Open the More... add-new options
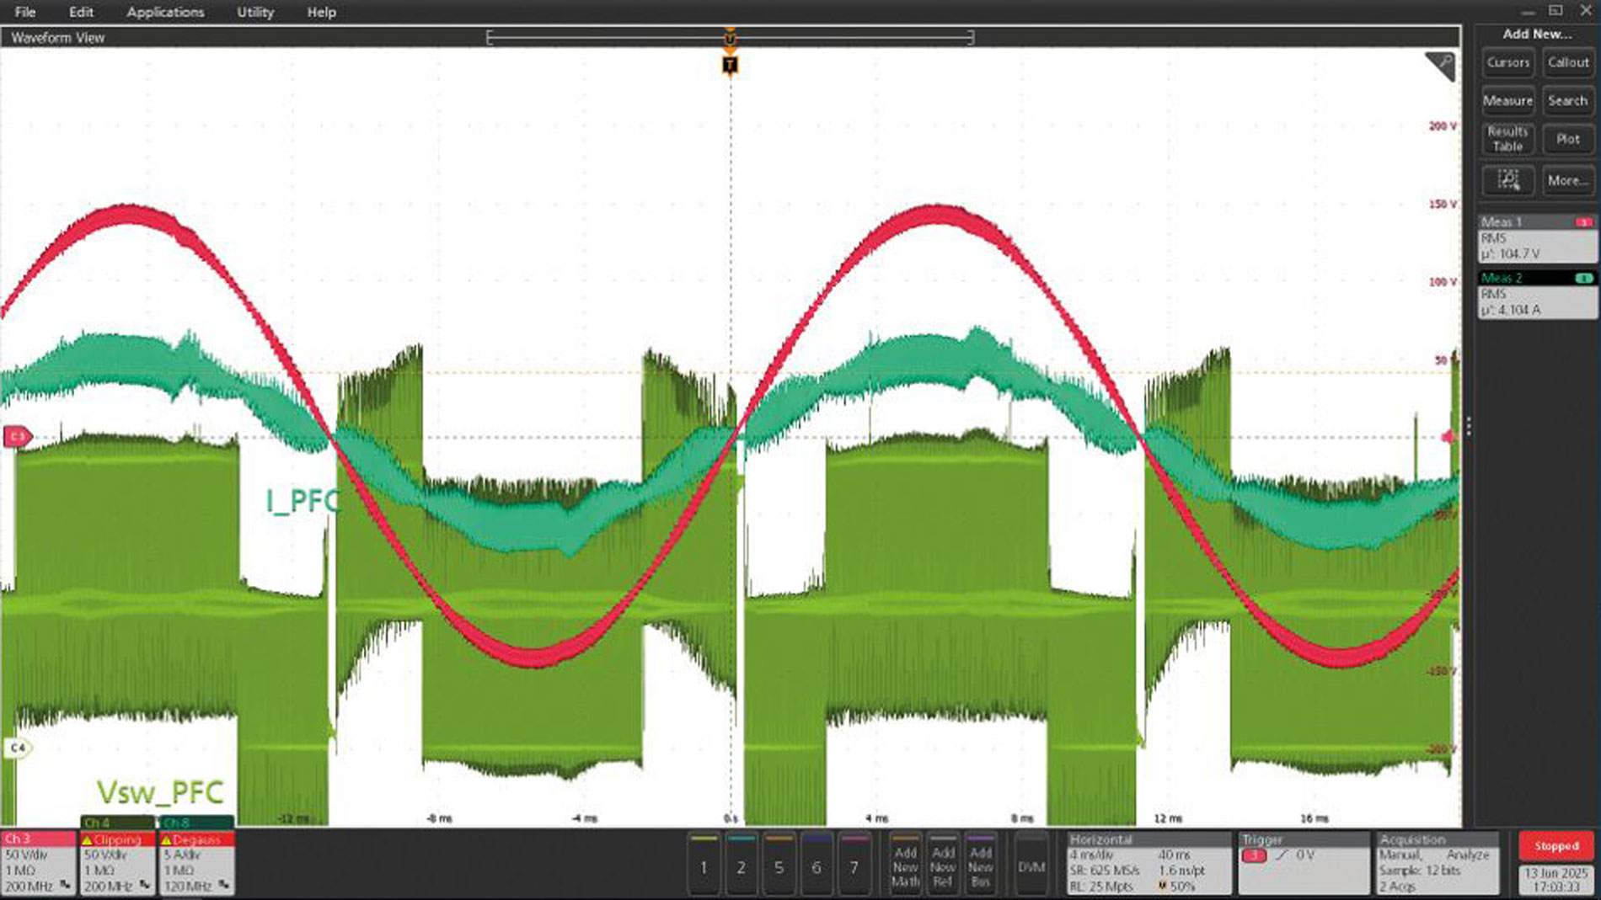 coord(1567,180)
